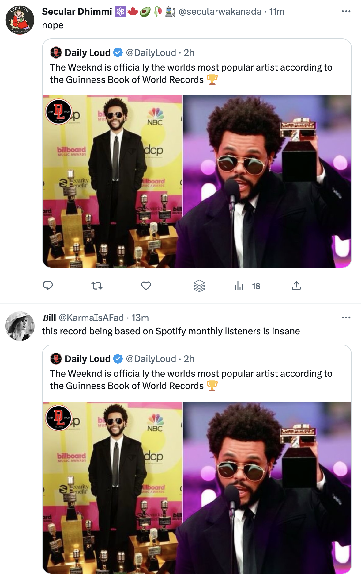Open The Weeknd photo in the first quoted tweet
The height and width of the screenshot is (578, 361).
196,181
